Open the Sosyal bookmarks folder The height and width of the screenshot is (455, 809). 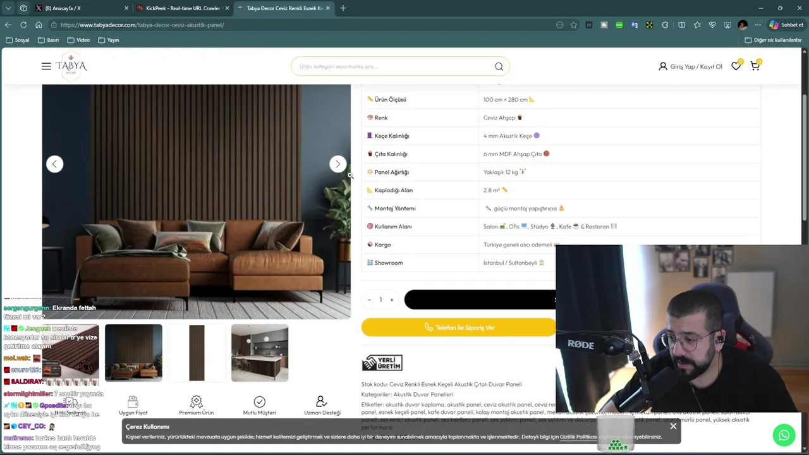18,40
